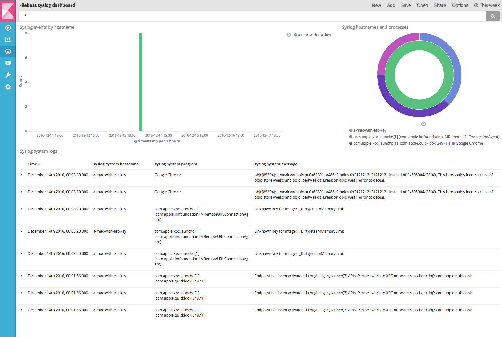Open the Discover compass icon in sidebar
The image size is (502, 337).
[x=8, y=28]
